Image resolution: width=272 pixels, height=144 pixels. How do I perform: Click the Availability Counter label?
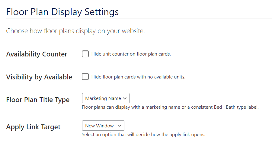(x=37, y=54)
